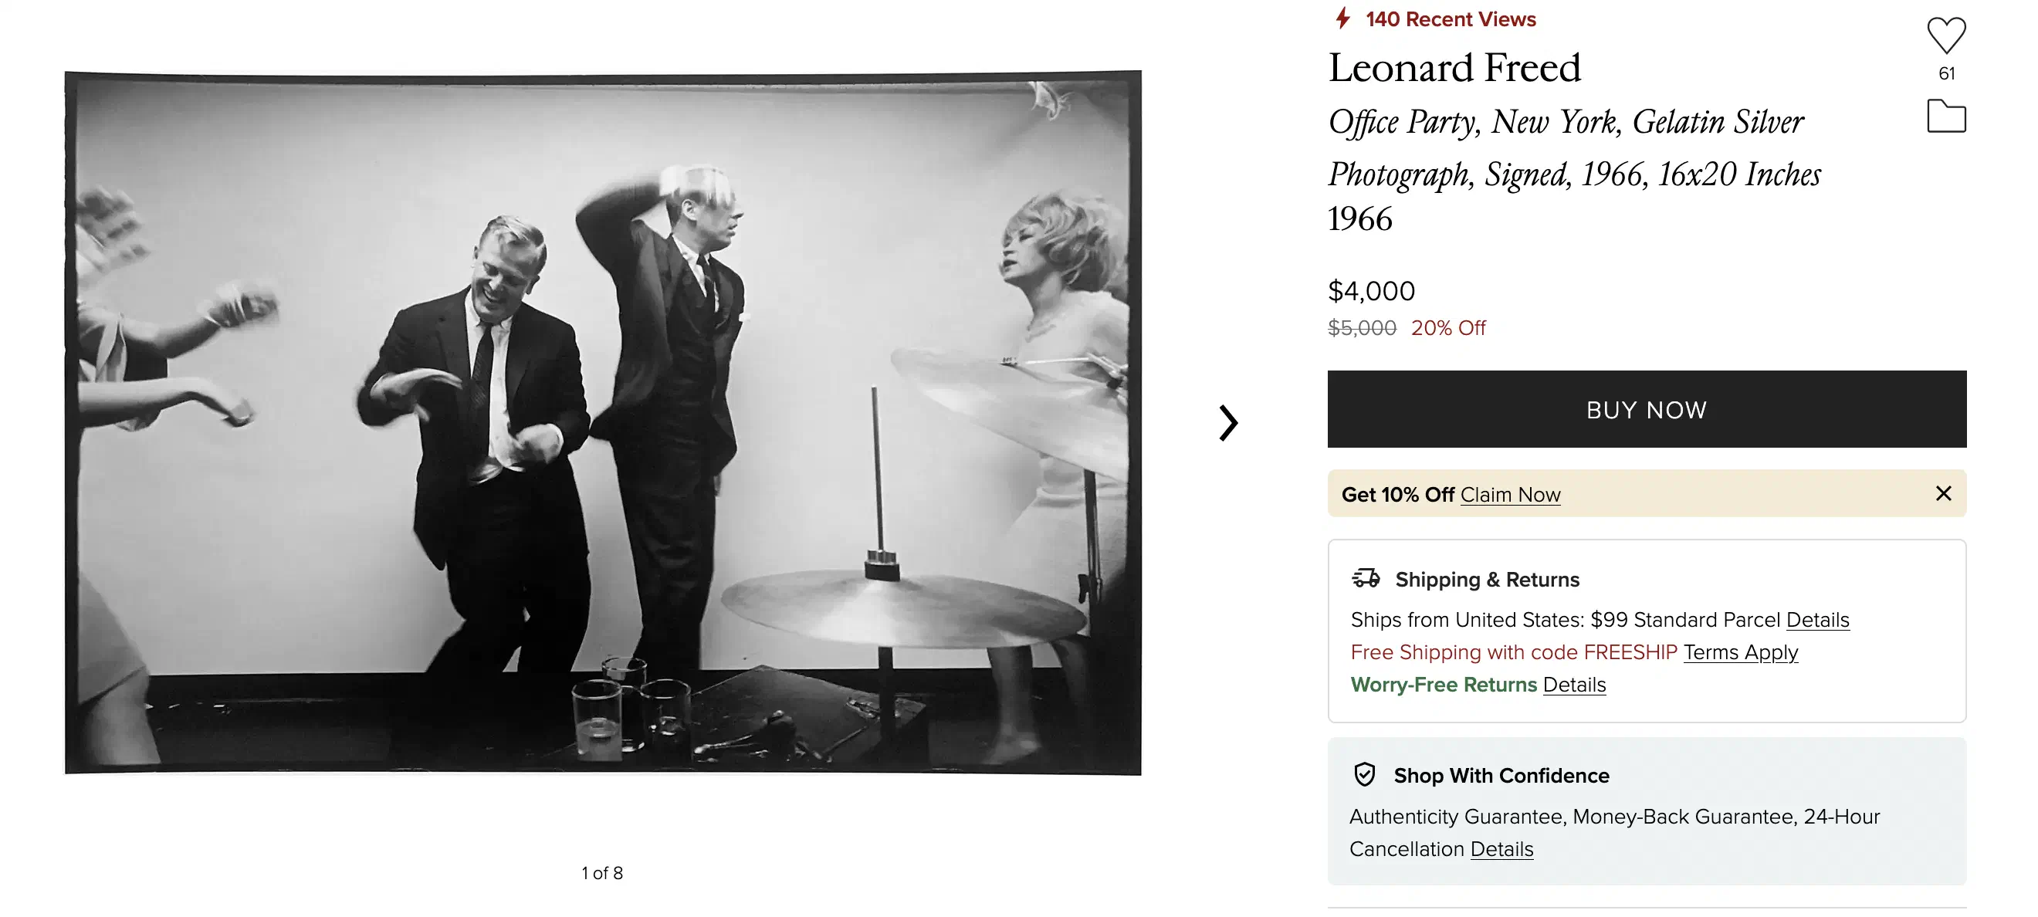Viewport: 2038px width, 917px height.
Task: Click the 1 of 8 image counter
Action: pos(602,873)
